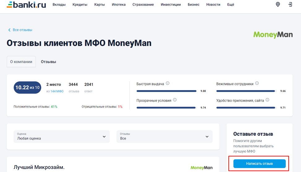Click info icon next to Прозрачные условия
This screenshot has height=172, width=301.
click(175, 100)
